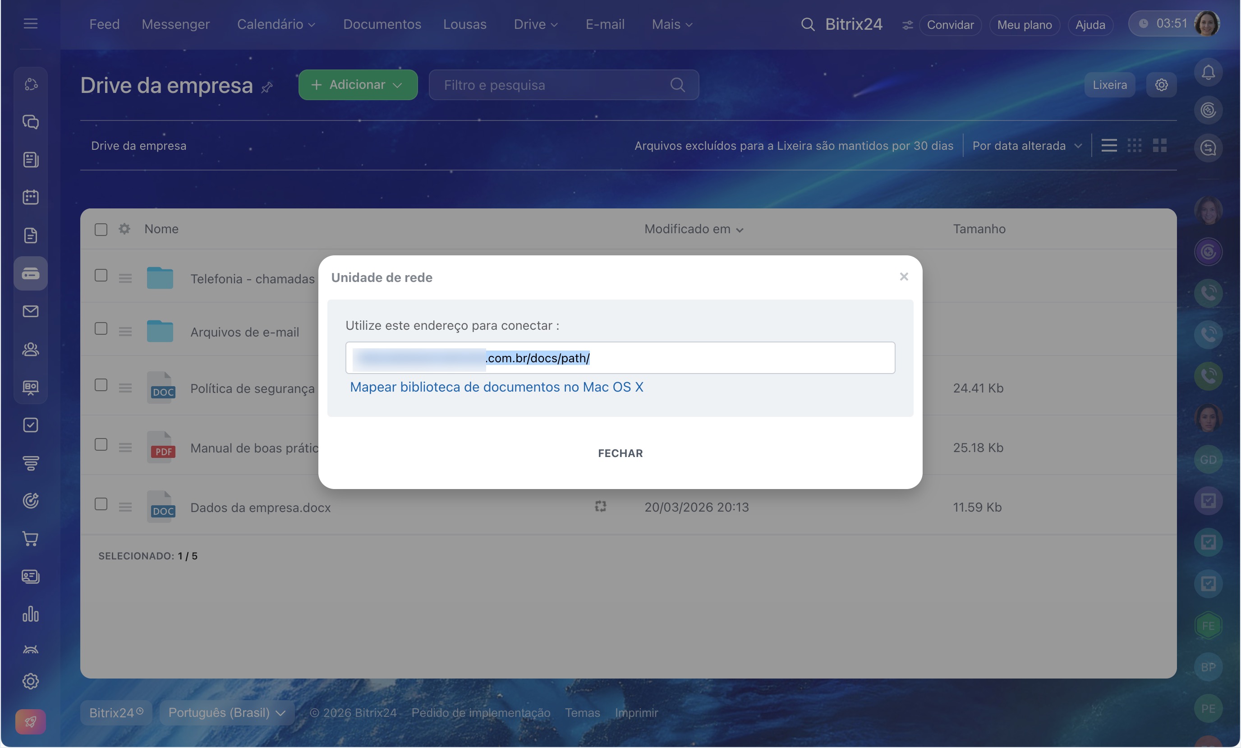Check the Dados da empresa.docx checkbox
The height and width of the screenshot is (748, 1241).
click(x=101, y=504)
